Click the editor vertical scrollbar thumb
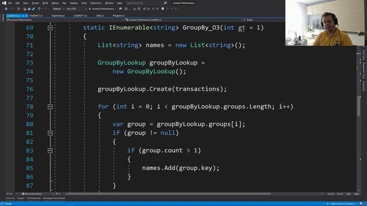Screen dimensions: 367x206 (359, 106)
